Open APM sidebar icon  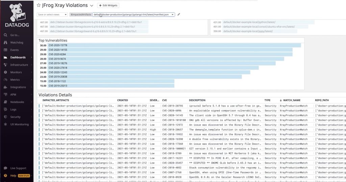point(5,94)
